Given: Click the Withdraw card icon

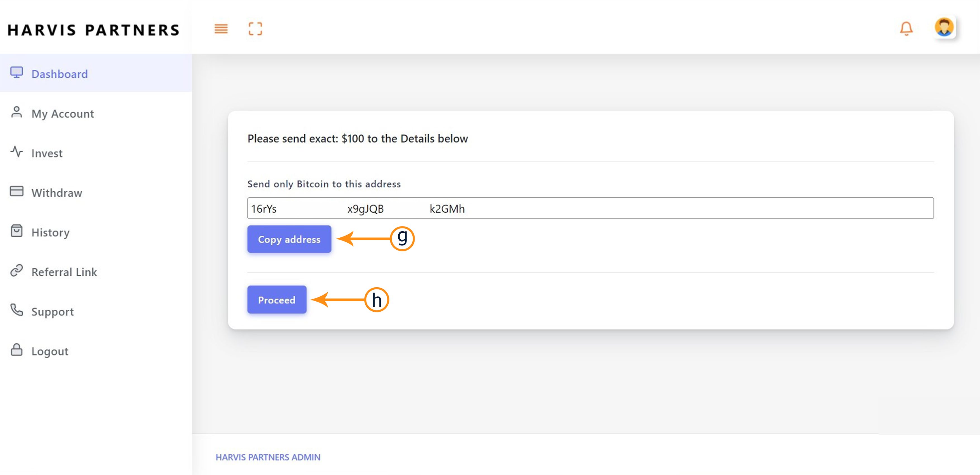Looking at the screenshot, I should click(x=16, y=191).
